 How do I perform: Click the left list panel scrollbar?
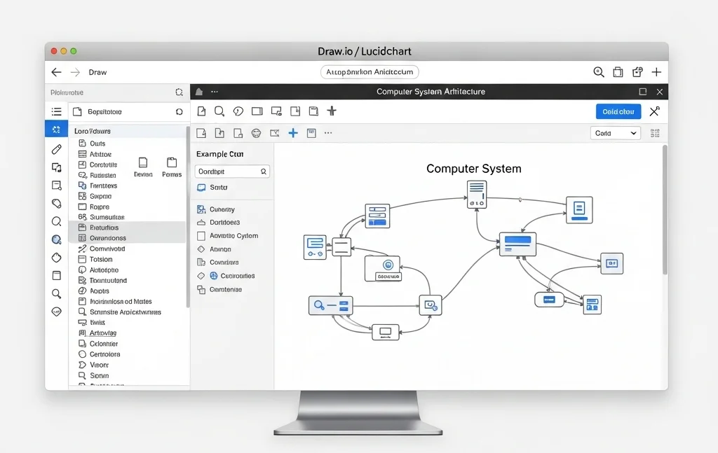188,217
